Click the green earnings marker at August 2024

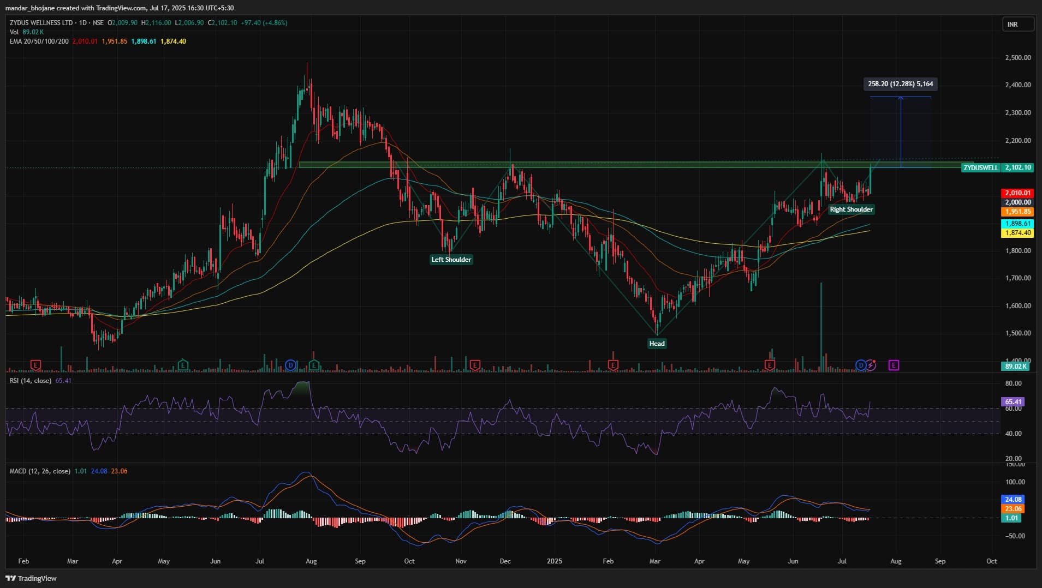click(x=314, y=365)
